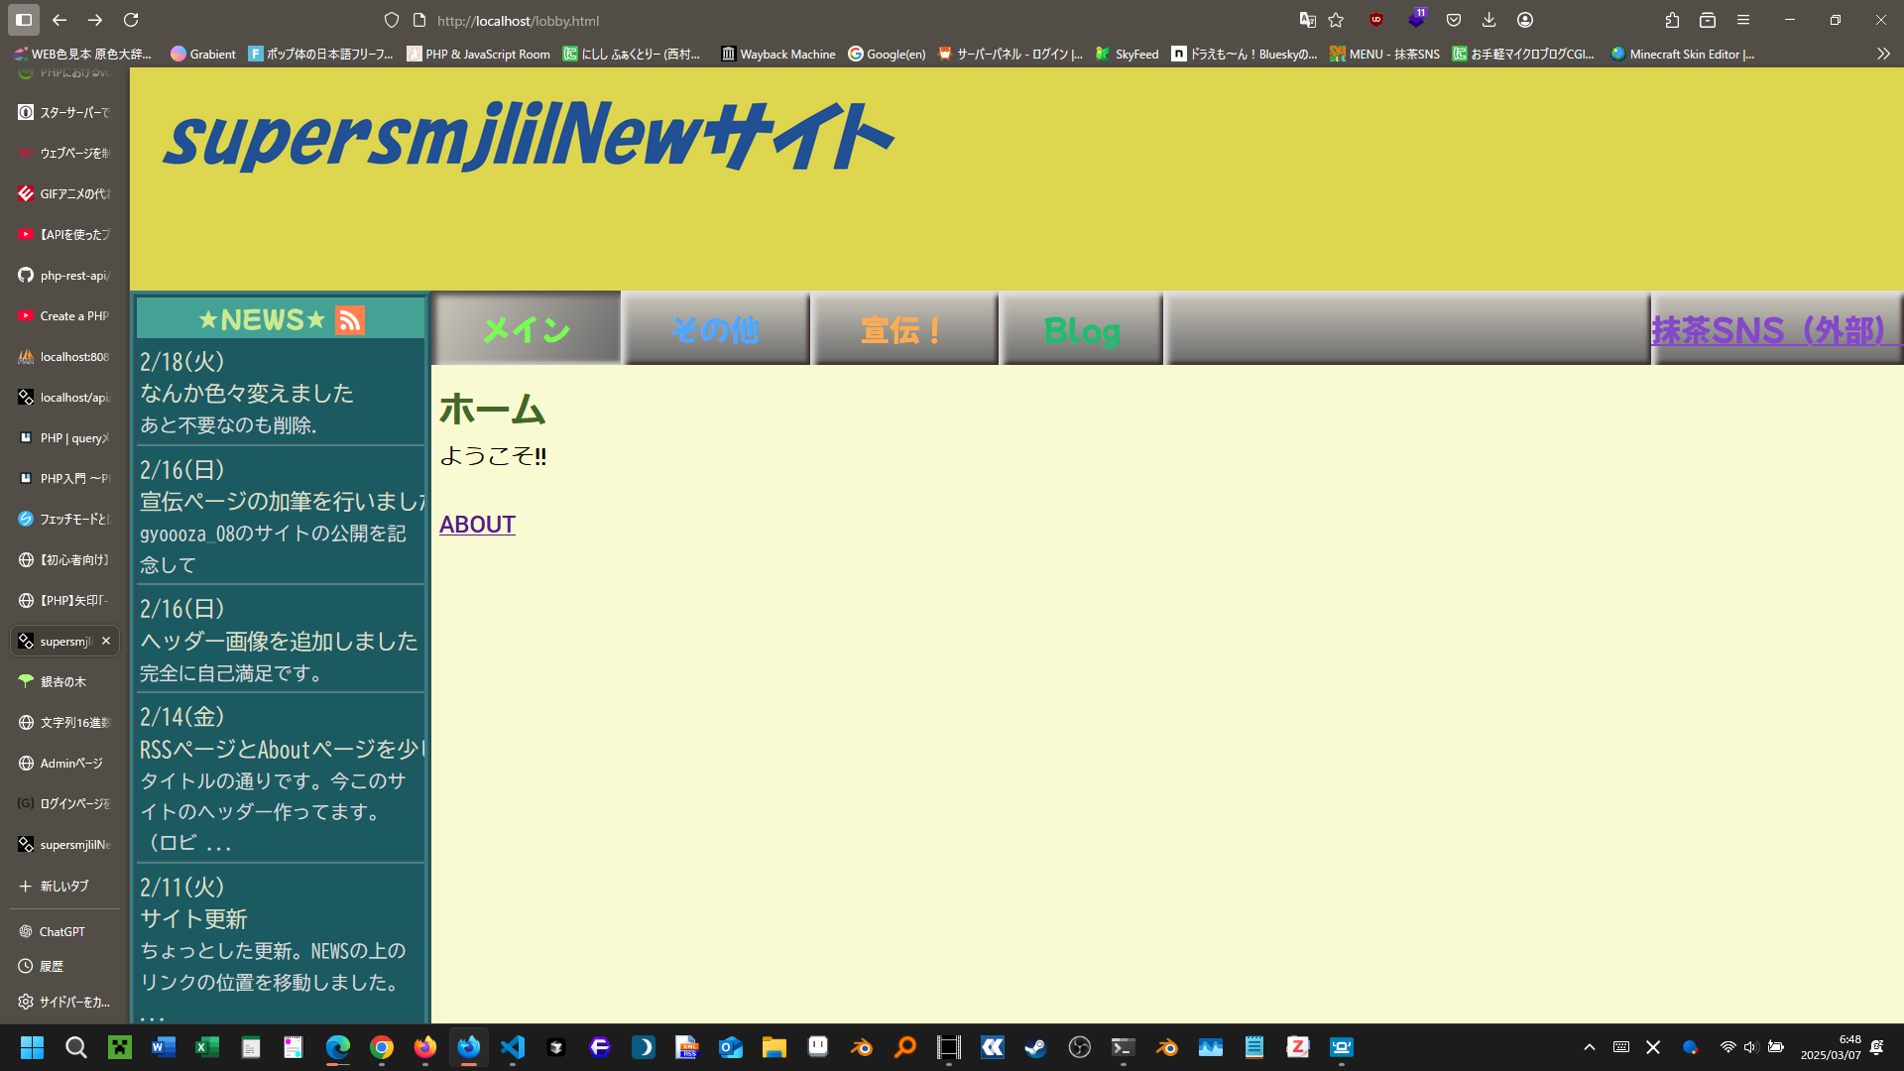Image resolution: width=1904 pixels, height=1071 pixels.
Task: Click the RSS feed icon beside NEWS heading
Action: pos(351,319)
